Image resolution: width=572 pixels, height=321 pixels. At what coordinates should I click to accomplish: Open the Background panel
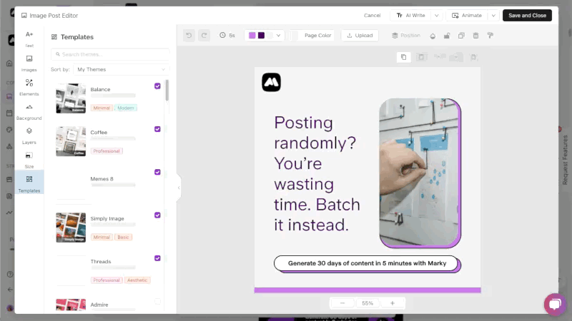[x=29, y=111]
